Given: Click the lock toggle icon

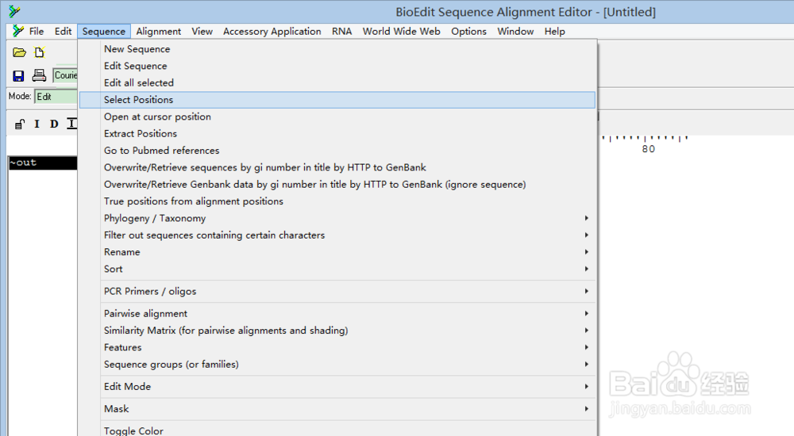Looking at the screenshot, I should pyautogui.click(x=20, y=124).
